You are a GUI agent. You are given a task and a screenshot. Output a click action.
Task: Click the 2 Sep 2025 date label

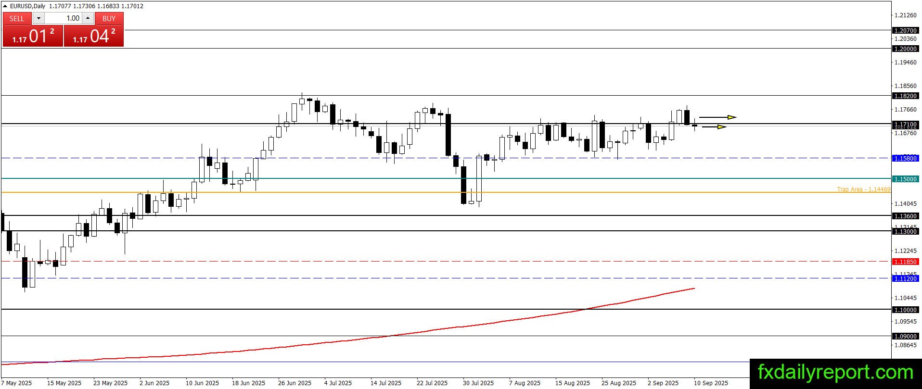click(663, 383)
